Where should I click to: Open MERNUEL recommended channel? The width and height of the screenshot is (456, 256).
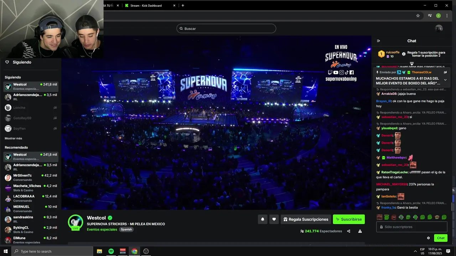(31, 209)
